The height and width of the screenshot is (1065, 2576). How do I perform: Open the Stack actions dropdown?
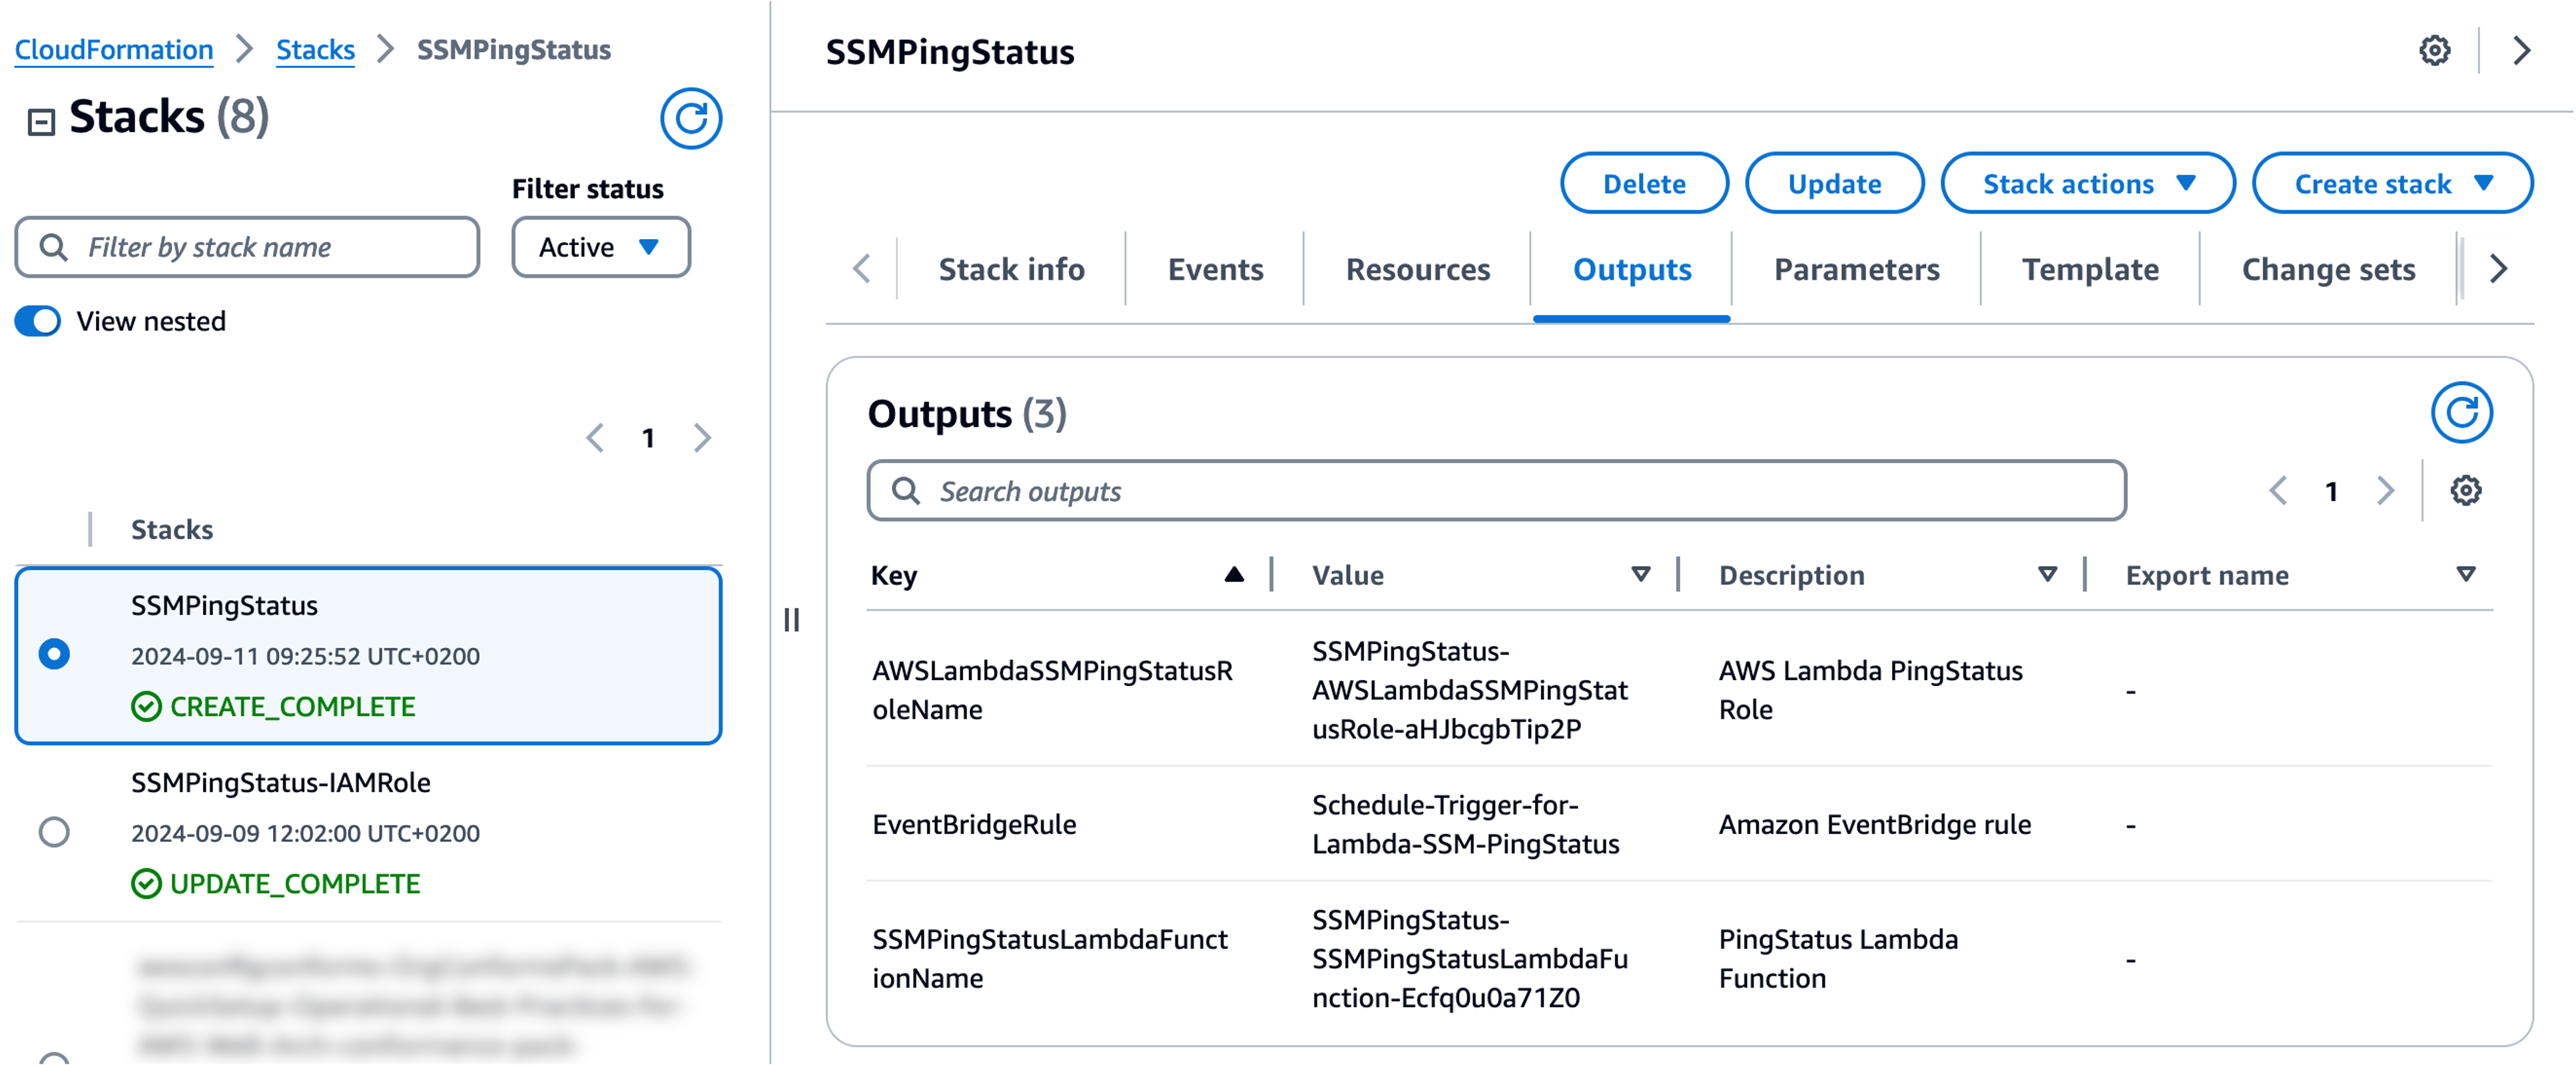[x=2087, y=183]
